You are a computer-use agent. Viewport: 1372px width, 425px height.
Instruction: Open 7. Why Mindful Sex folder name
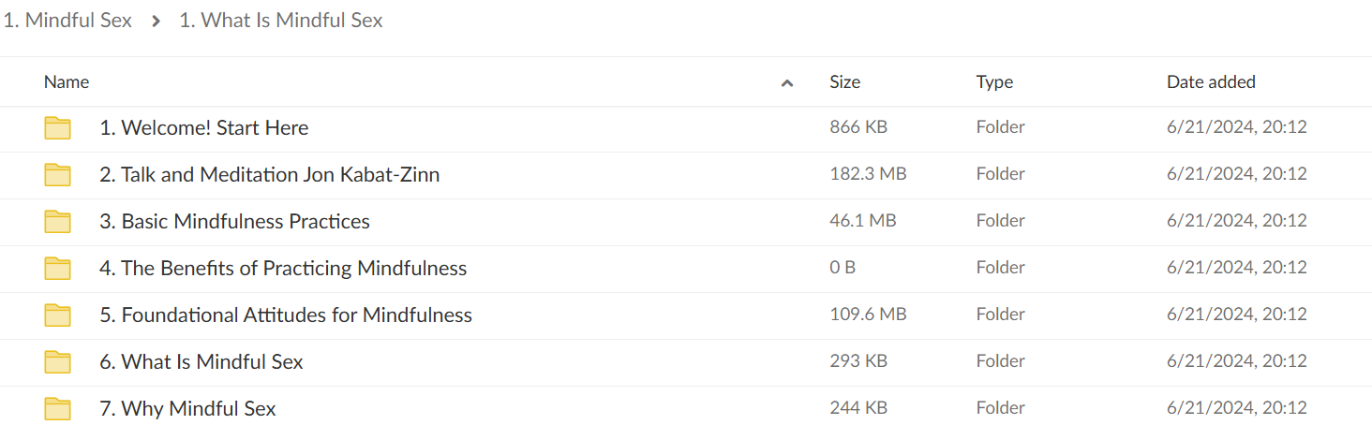tap(187, 409)
